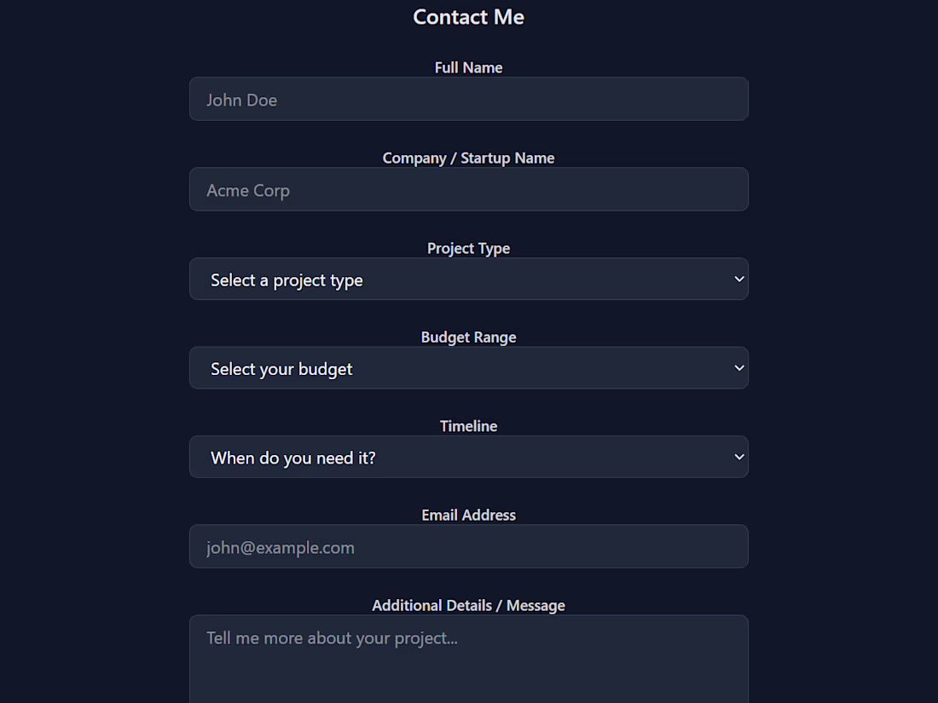
Task: Expand the Timeline dropdown
Action: pos(469,457)
